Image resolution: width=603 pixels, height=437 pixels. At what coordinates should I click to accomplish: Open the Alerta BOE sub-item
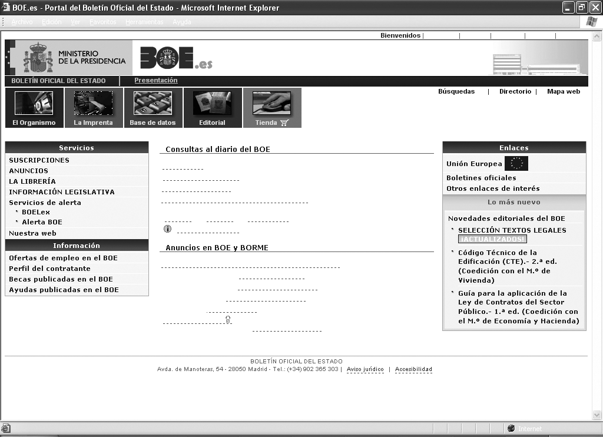pyautogui.click(x=42, y=222)
